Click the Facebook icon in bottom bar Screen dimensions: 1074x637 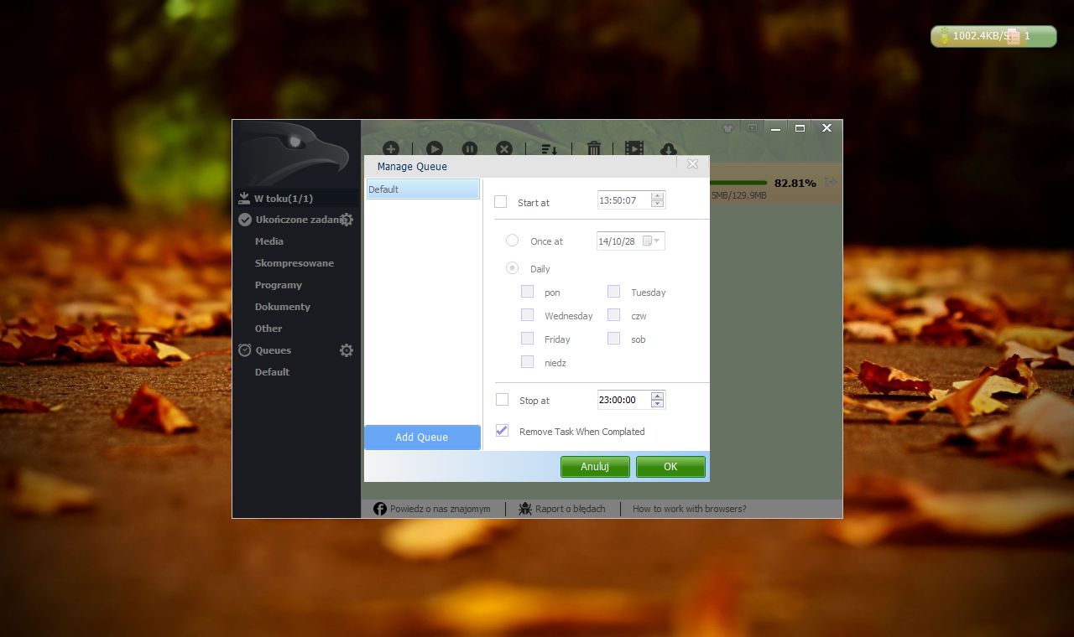tap(380, 509)
